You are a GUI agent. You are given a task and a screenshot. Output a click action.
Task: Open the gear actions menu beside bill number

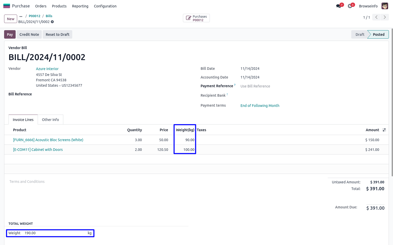[52, 22]
